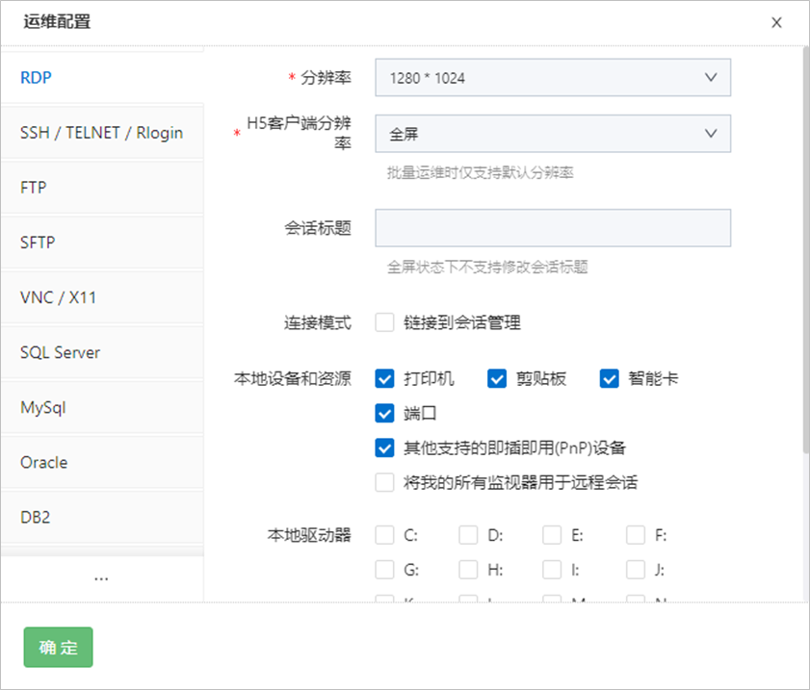Uncheck the 打印机 checkbox
810x690 pixels.
click(385, 378)
